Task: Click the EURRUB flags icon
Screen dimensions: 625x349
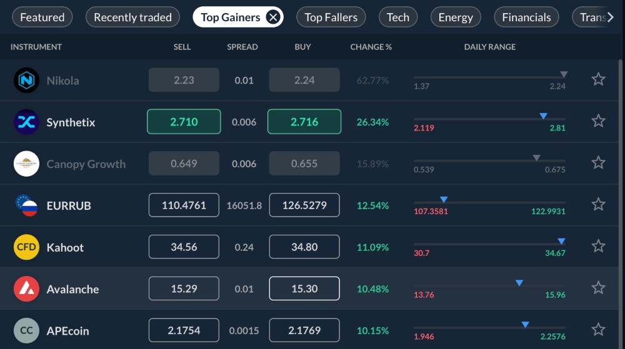Action: (26, 205)
